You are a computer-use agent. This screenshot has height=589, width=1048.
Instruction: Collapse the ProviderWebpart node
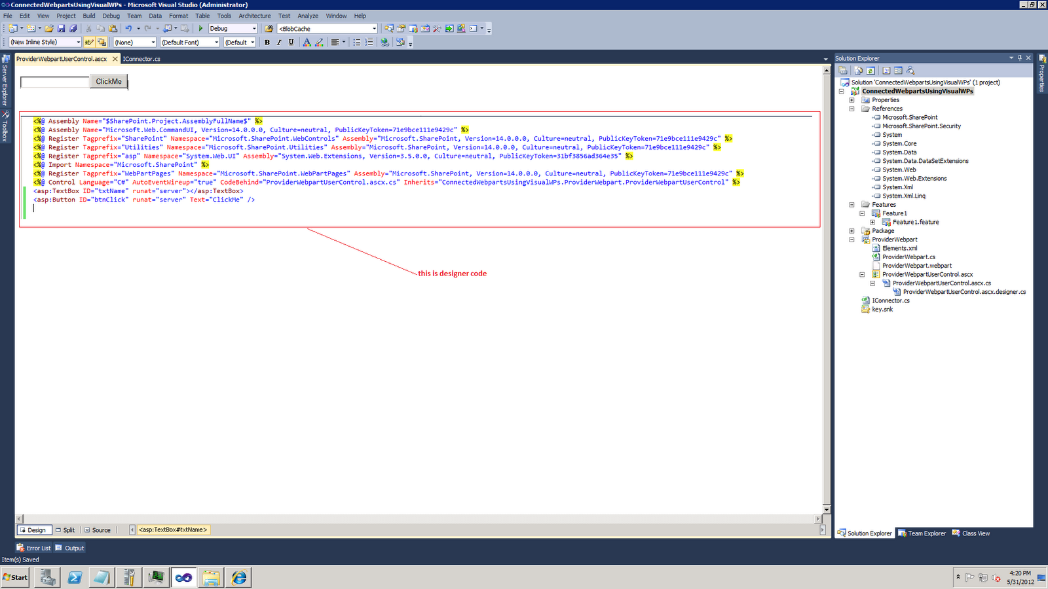point(851,240)
